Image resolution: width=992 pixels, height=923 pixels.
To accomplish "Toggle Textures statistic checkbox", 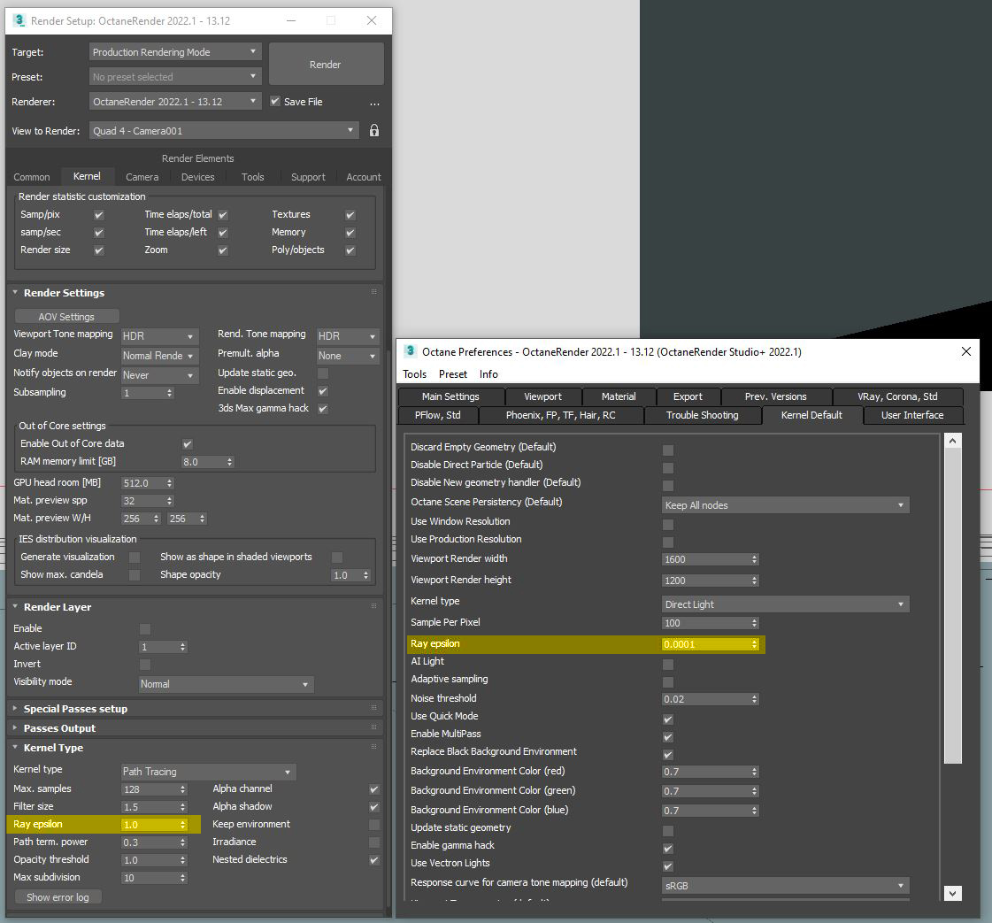I will tap(350, 215).
